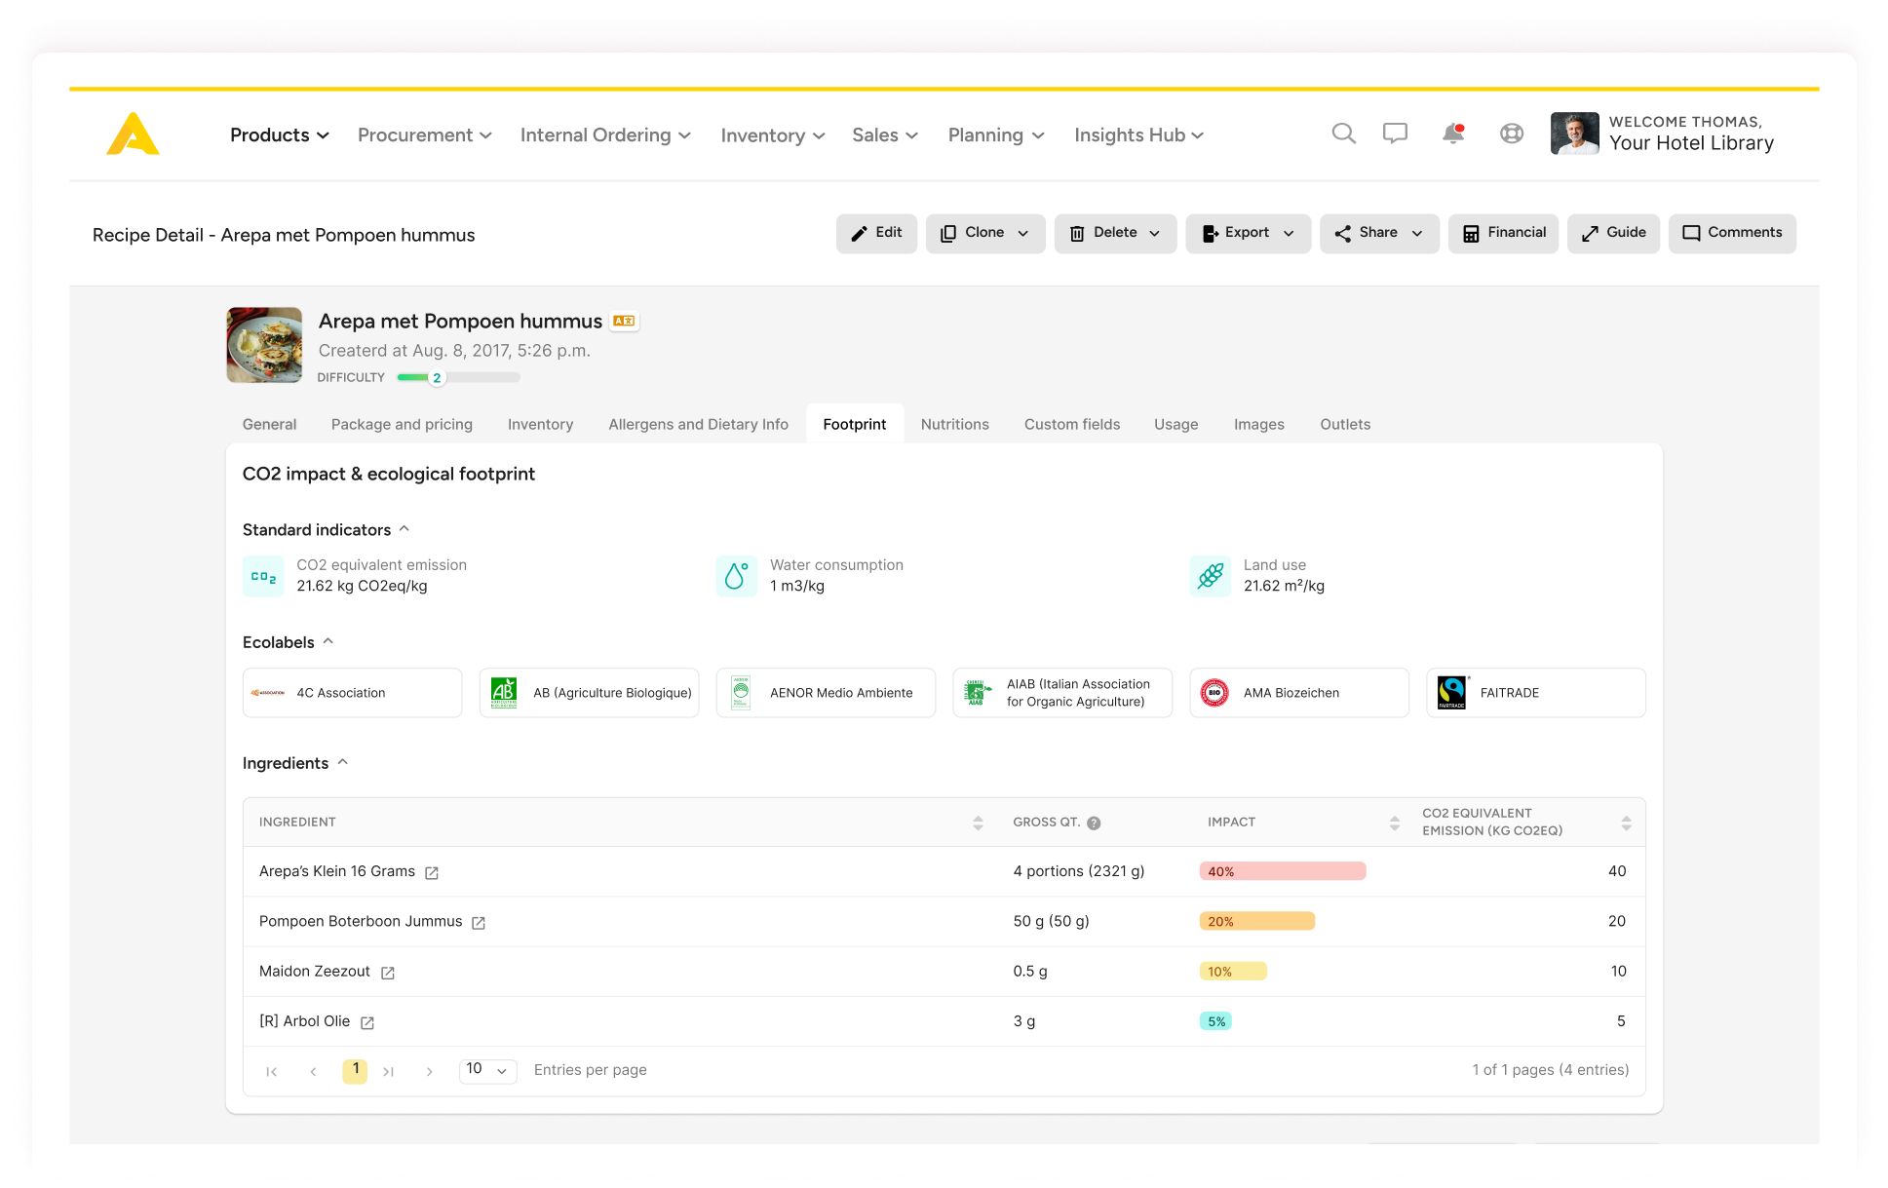Click the Comments button
Image resolution: width=1888 pixels, height=1188 pixels.
1731,231
